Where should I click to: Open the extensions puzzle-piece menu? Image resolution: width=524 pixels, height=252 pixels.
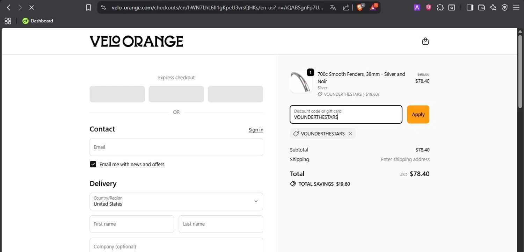tap(440, 7)
